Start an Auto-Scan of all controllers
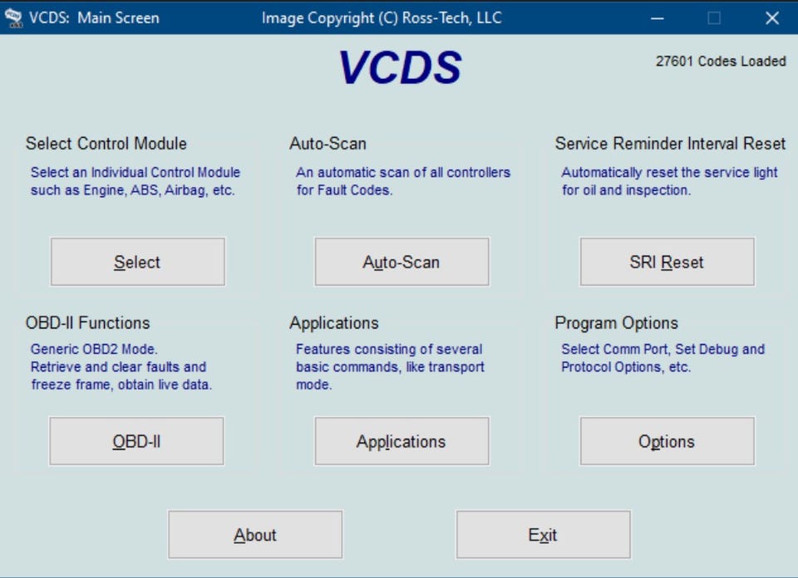Image resolution: width=798 pixels, height=578 pixels. pos(401,262)
